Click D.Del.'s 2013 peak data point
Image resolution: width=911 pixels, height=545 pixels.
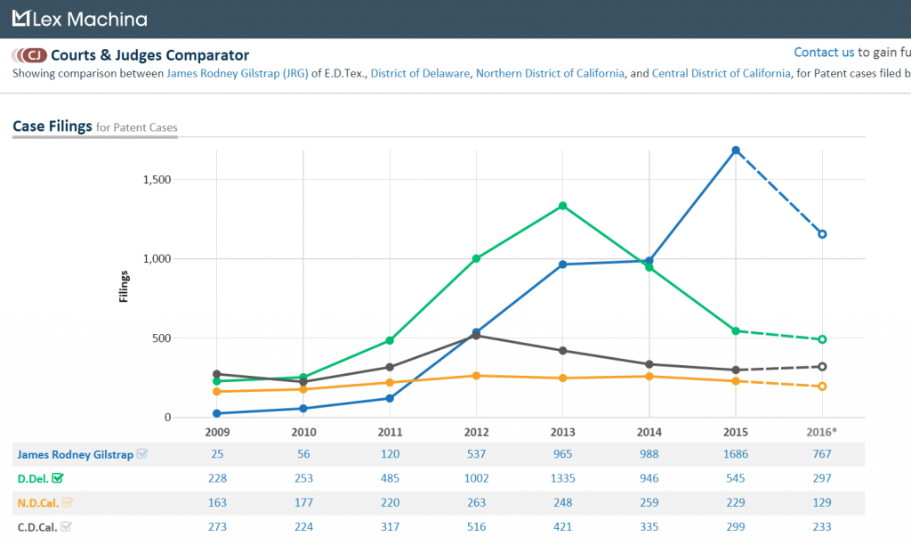point(562,206)
